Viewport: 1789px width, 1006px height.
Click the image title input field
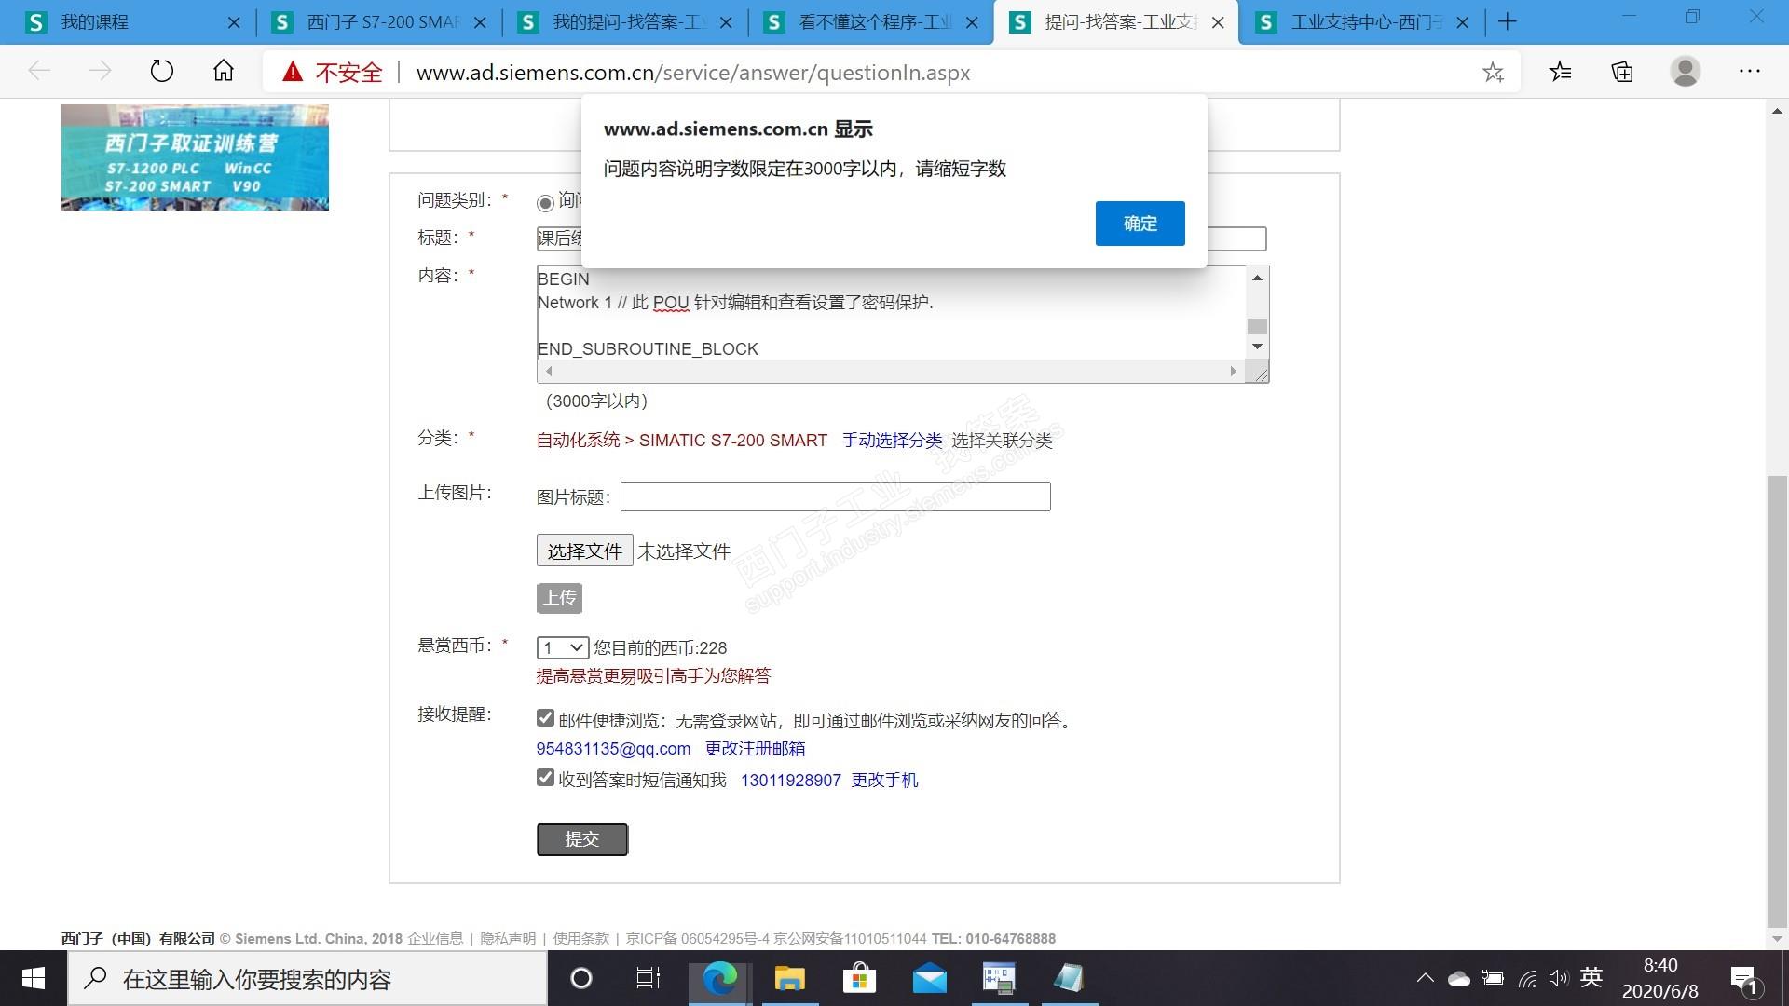(835, 496)
